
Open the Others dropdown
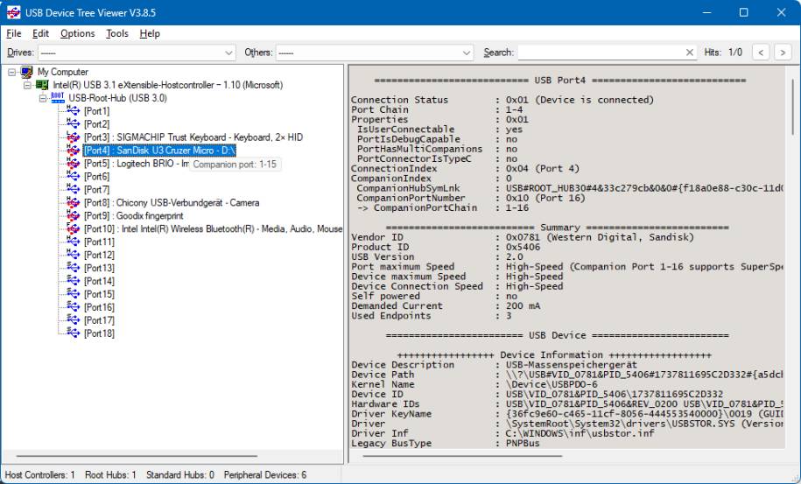pyautogui.click(x=467, y=53)
